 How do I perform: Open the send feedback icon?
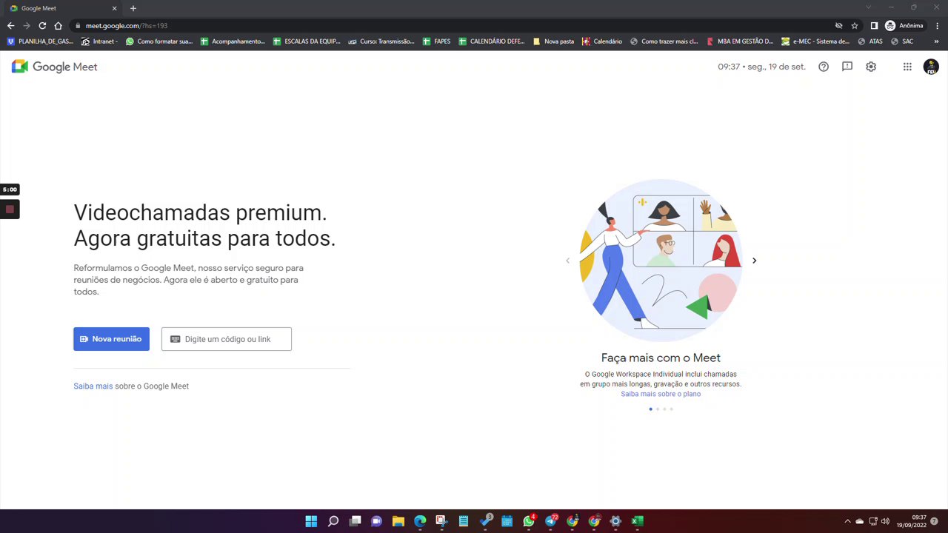(847, 67)
